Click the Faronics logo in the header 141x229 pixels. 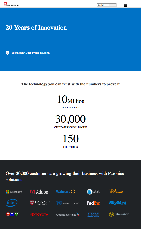pos(11,4)
